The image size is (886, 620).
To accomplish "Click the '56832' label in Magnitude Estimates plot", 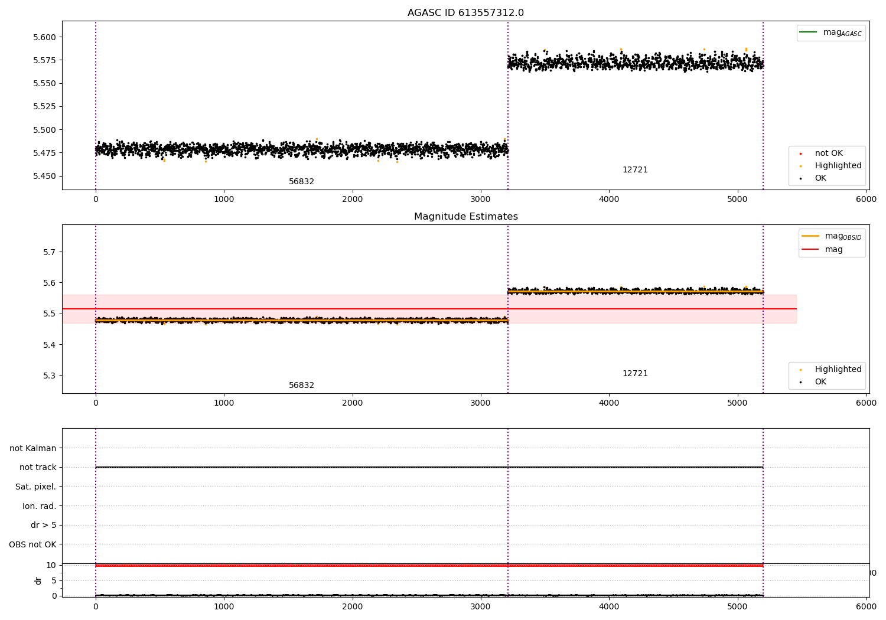I will point(301,385).
